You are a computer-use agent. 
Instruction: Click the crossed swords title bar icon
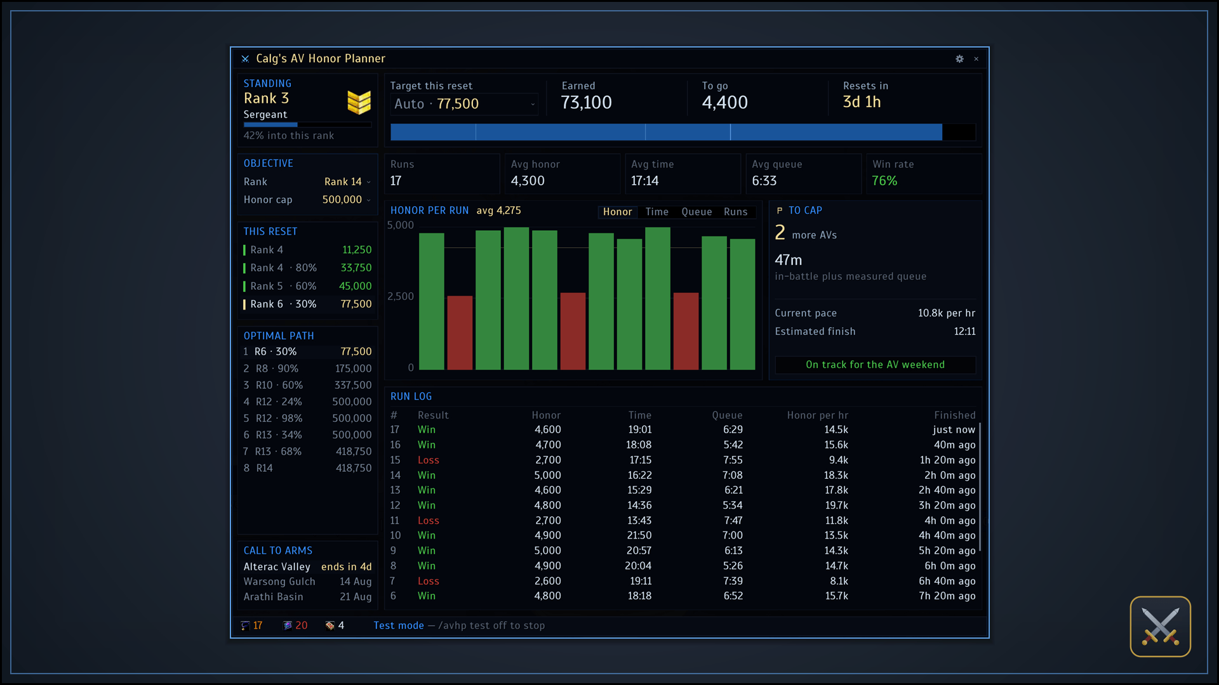[245, 58]
